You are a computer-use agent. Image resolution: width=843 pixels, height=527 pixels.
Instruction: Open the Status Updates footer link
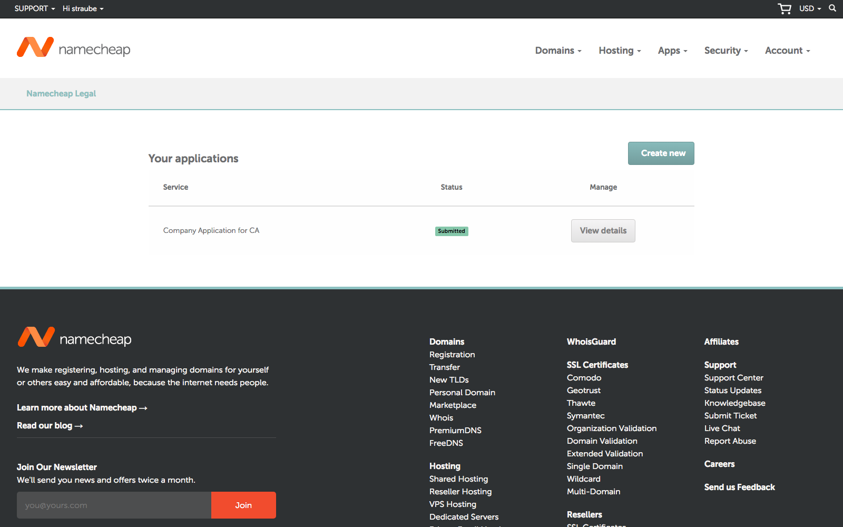coord(733,391)
